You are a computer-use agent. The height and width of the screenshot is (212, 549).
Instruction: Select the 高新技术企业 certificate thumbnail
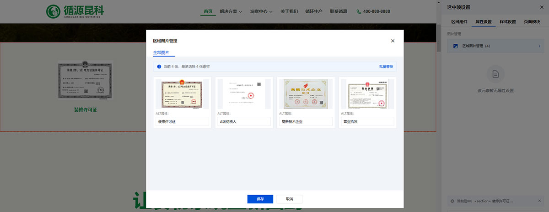click(x=306, y=93)
